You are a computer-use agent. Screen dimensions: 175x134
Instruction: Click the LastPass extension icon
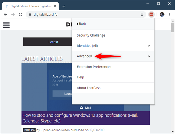(x=151, y=14)
